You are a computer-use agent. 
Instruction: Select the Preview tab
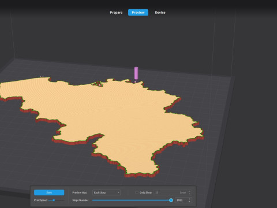coord(138,13)
